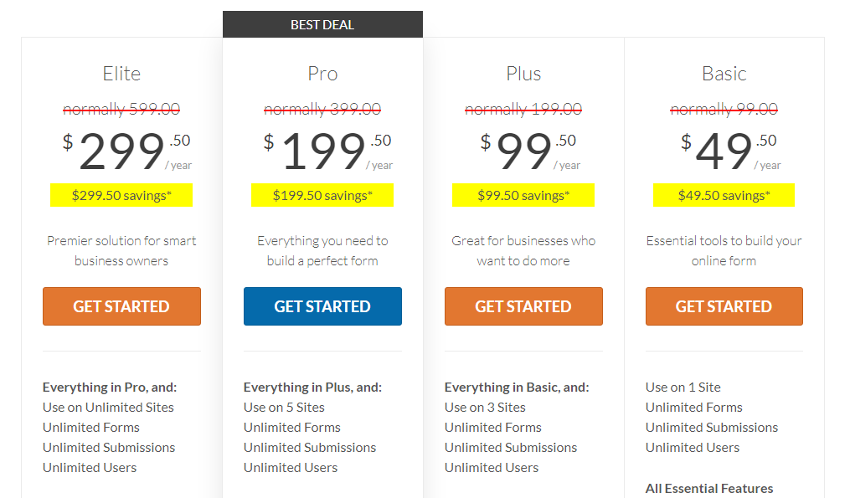Screen dimensions: 850x498
Task: Click the blue Pro Get Started button
Action: [322, 306]
